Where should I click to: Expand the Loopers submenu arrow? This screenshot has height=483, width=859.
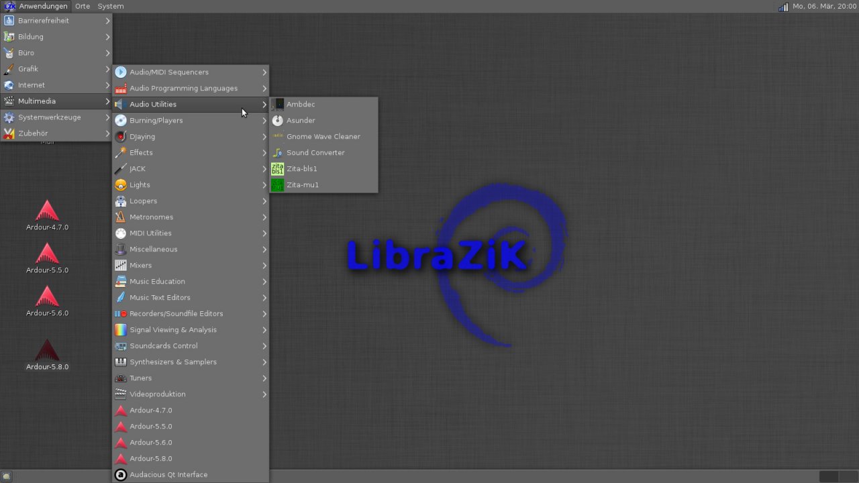click(264, 201)
